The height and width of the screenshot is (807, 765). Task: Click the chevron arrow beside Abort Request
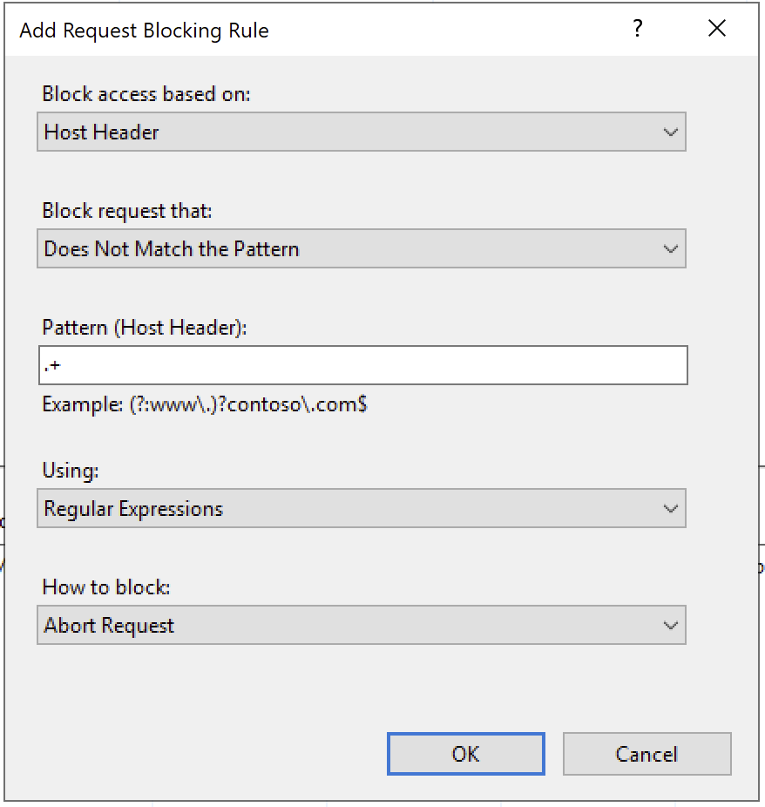coord(670,626)
